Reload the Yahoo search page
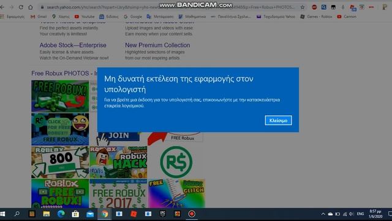392x221 pixels. coord(21,7)
